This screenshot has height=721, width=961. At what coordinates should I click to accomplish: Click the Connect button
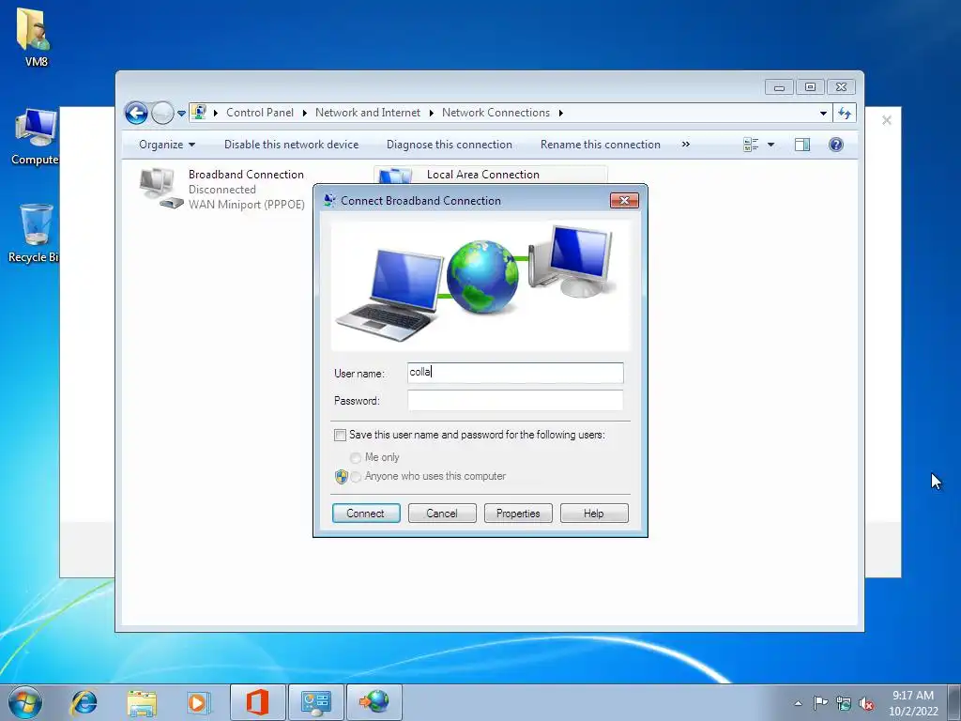click(x=366, y=514)
